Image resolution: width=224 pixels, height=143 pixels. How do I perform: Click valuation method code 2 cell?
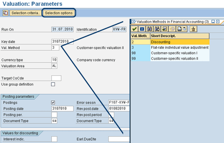tap(141, 42)
